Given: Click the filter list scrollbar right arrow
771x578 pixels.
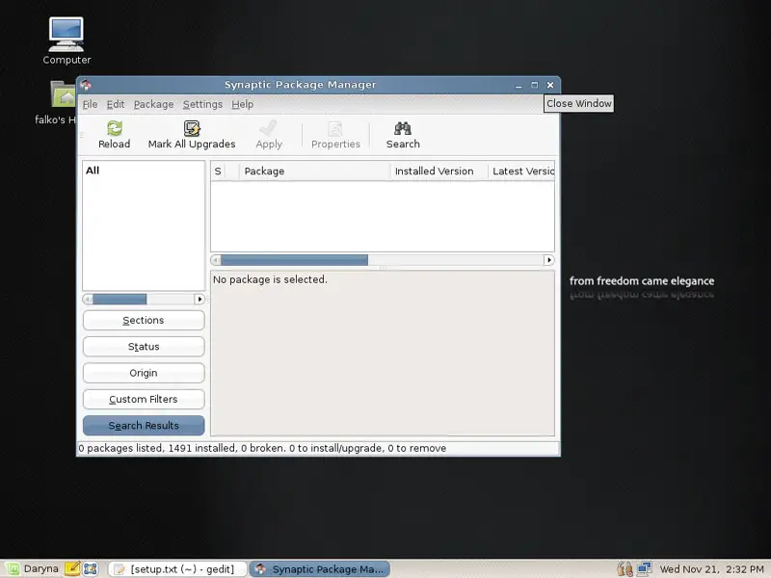Looking at the screenshot, I should point(199,300).
